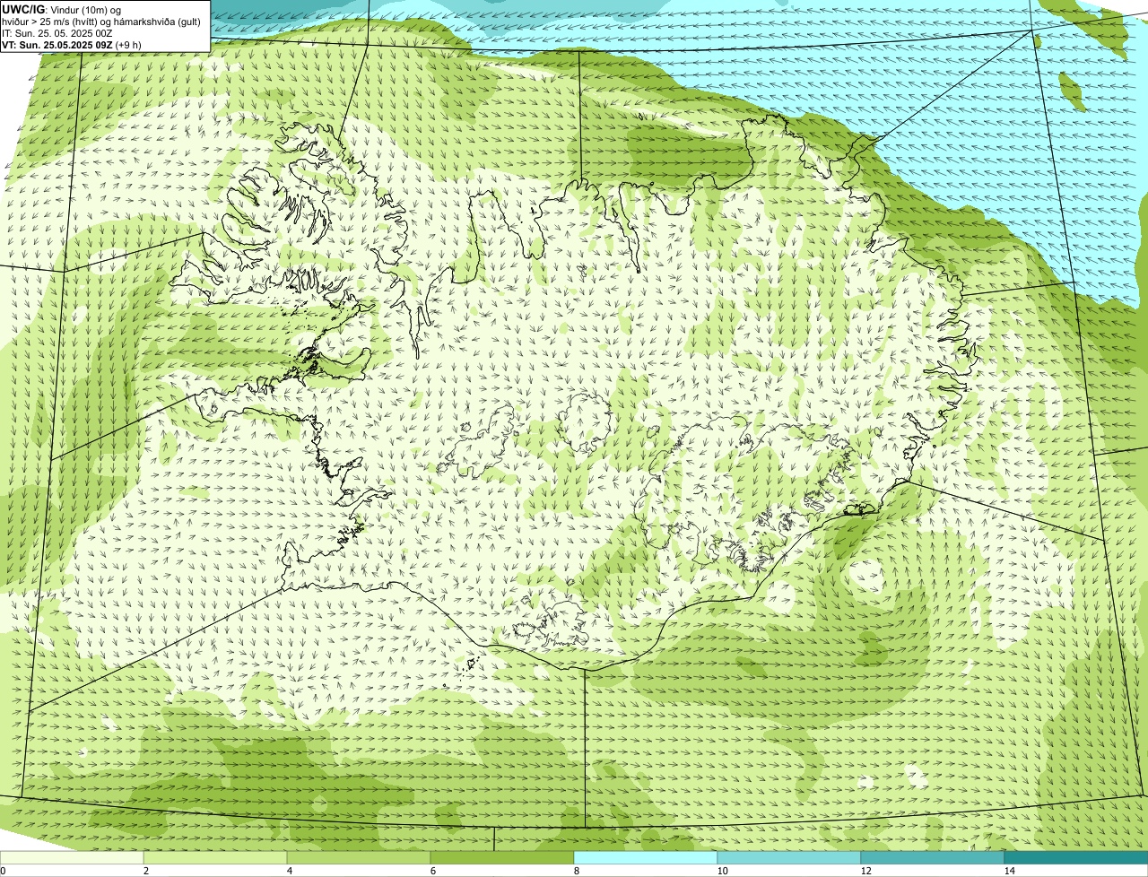Click the legend color band between 8 and 10
This screenshot has height=877, width=1148.
pos(646,857)
